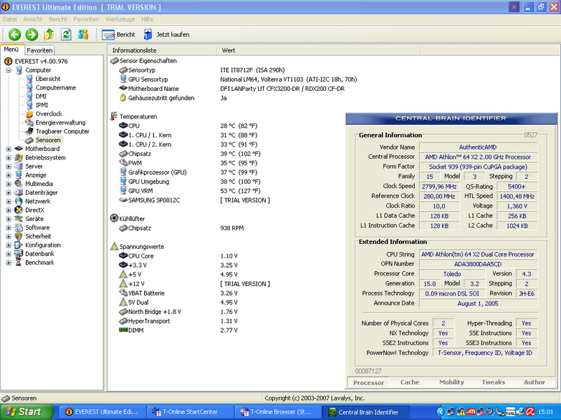The width and height of the screenshot is (561, 420).
Task: Expand the DirectX tree node
Action: [x=8, y=210]
